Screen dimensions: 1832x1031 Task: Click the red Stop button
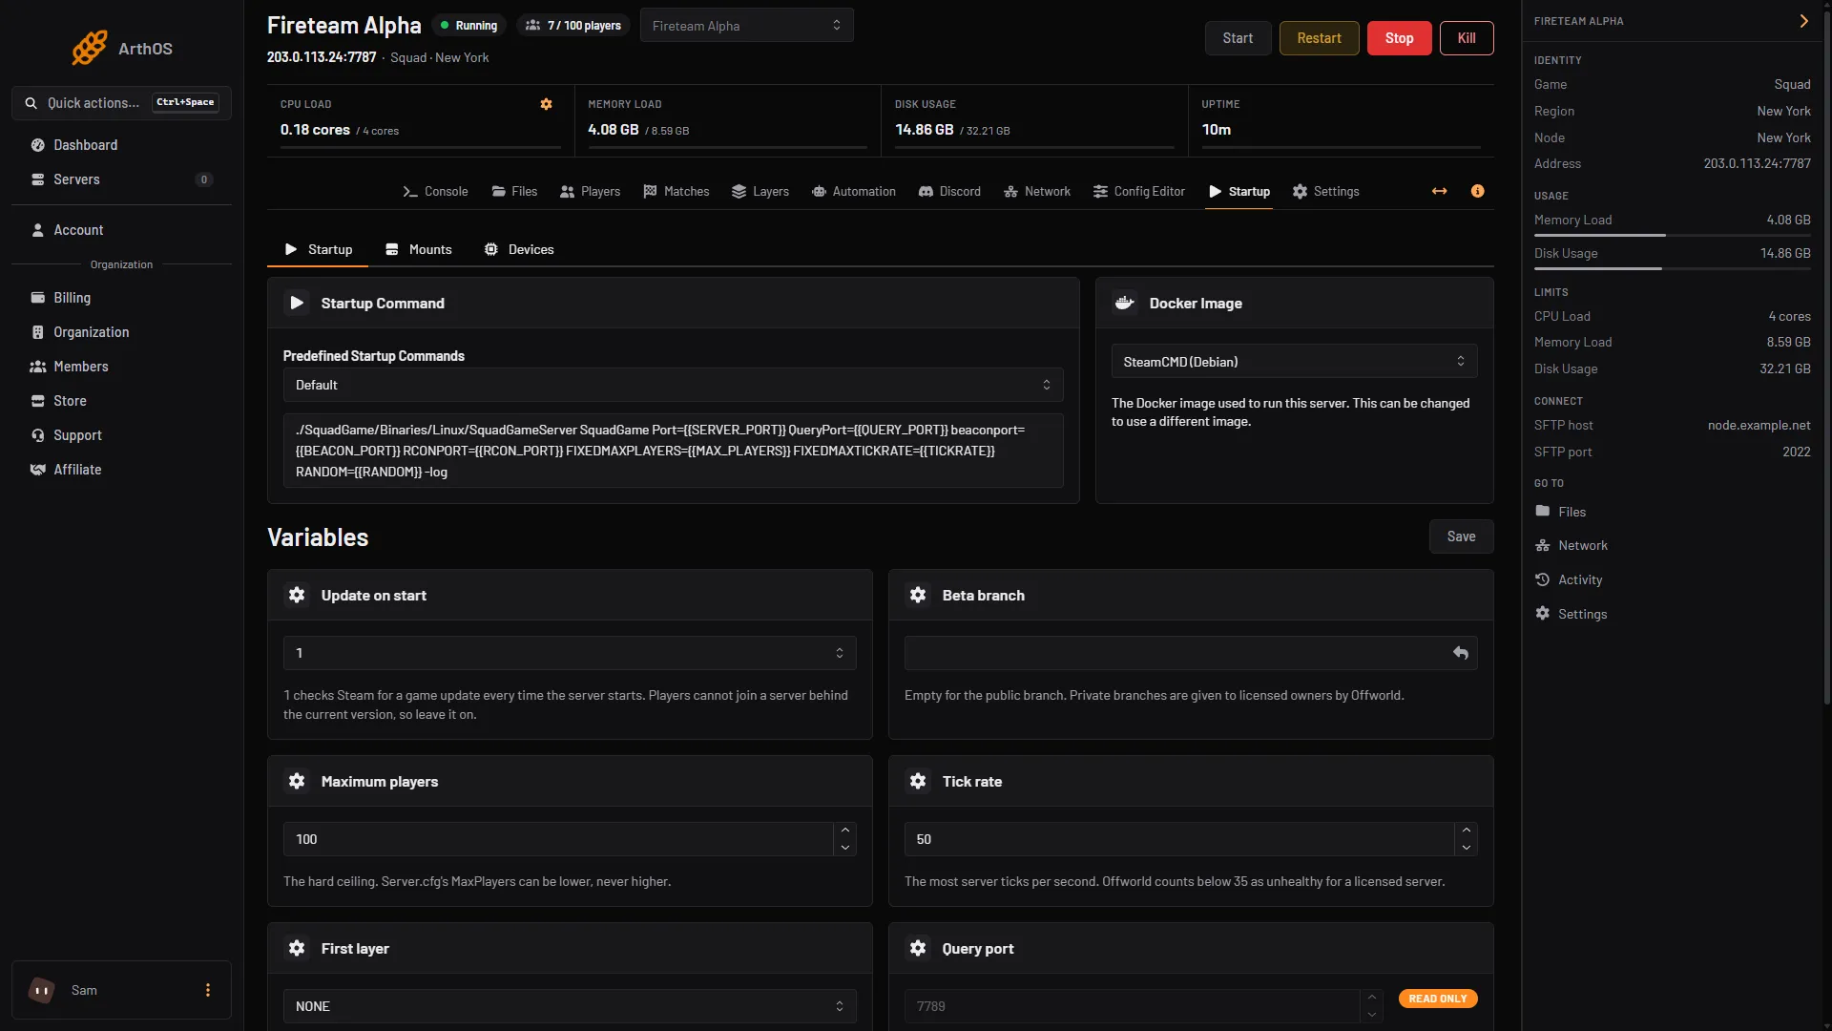[1399, 38]
